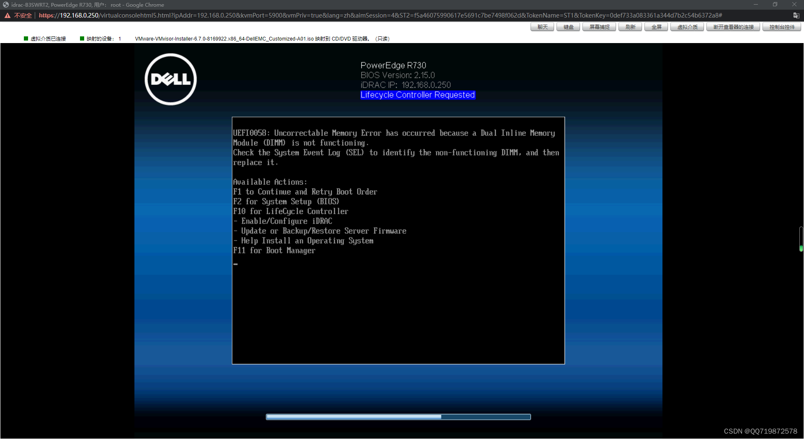Click the green 虚拟介质已连接 status indicator
Image resolution: width=804 pixels, height=439 pixels.
pos(26,38)
